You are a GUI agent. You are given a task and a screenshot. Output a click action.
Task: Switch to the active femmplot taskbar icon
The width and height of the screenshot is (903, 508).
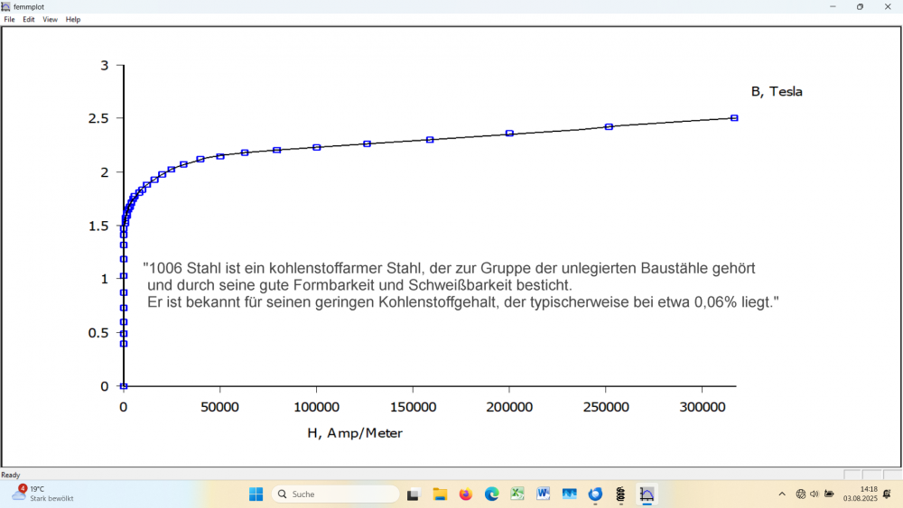click(647, 494)
